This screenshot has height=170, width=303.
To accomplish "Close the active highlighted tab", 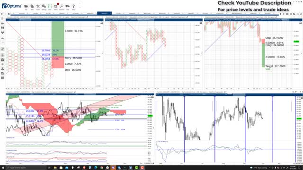I will coord(110,13).
